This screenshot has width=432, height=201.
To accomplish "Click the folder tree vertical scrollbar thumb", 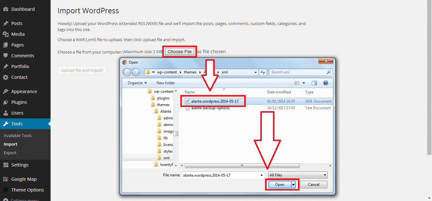I will 176,134.
